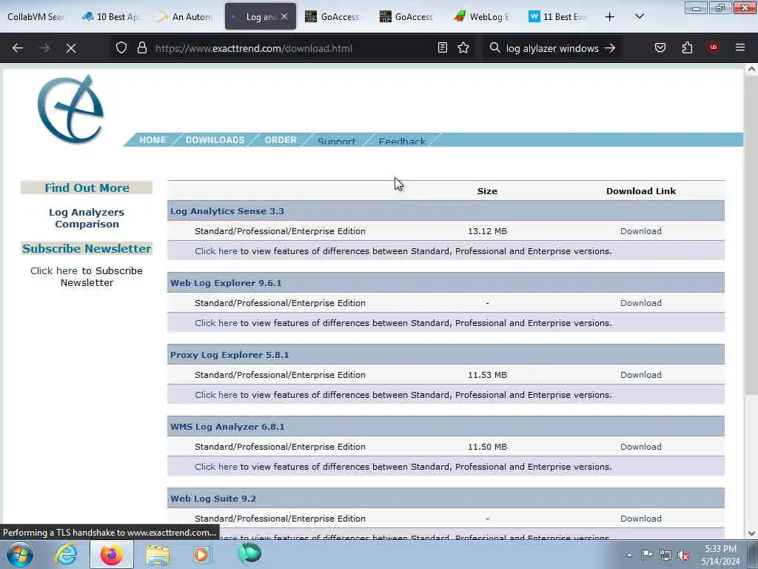The height and width of the screenshot is (569, 758).
Task: Open Web Log Explorer 9.6.1 title link
Action: (226, 283)
